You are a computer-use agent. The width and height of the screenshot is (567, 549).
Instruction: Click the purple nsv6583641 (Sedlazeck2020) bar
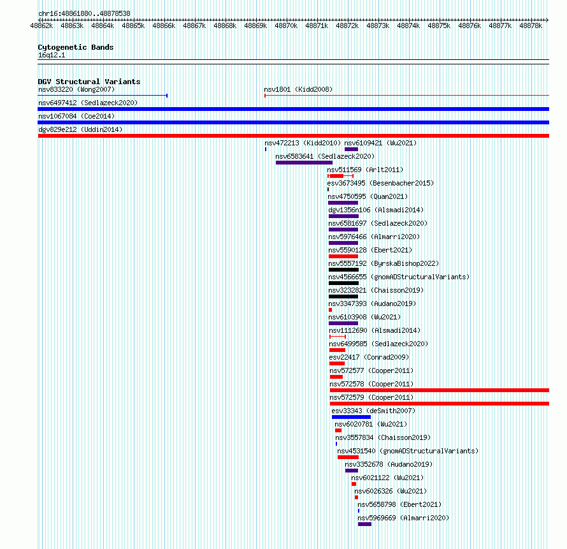pyautogui.click(x=304, y=163)
